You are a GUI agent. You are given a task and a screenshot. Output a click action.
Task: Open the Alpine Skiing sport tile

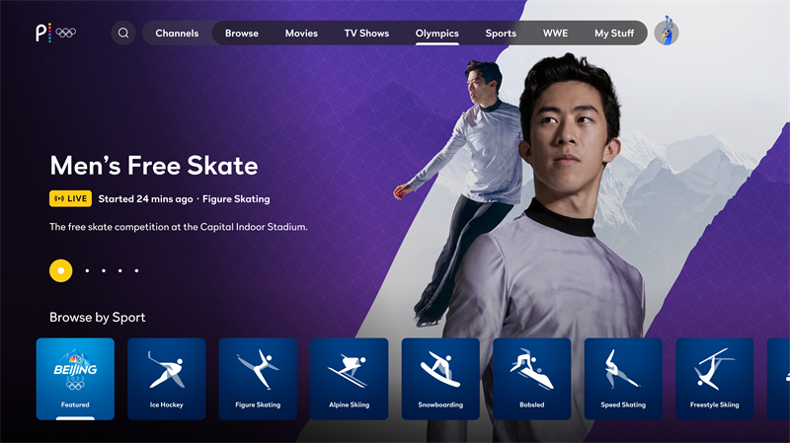(x=350, y=379)
